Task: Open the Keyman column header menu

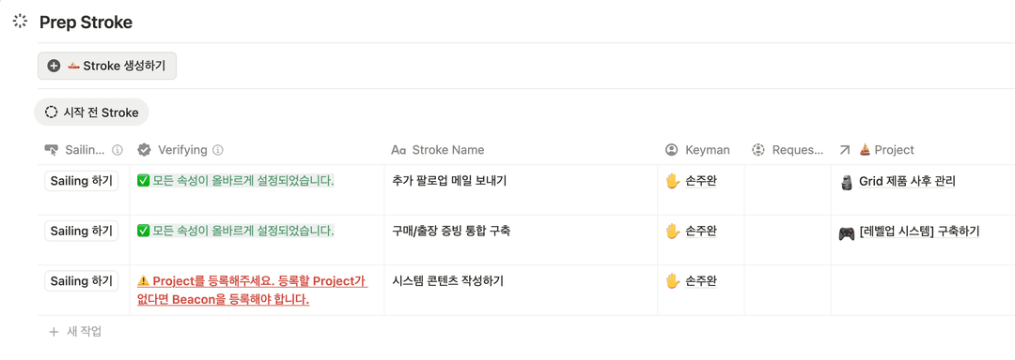Action: [x=701, y=150]
